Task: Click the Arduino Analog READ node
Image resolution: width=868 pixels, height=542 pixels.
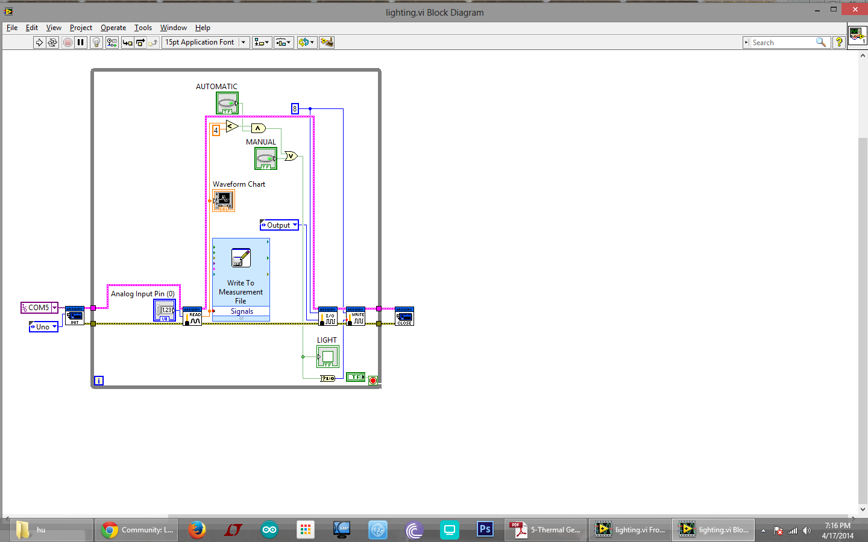Action: click(x=192, y=316)
